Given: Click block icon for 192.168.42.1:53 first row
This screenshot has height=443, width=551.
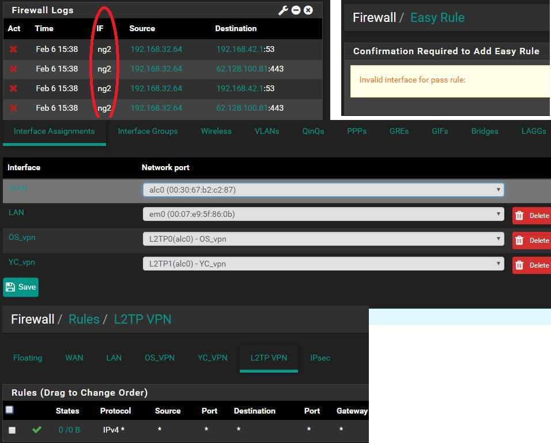Looking at the screenshot, I should [x=13, y=49].
